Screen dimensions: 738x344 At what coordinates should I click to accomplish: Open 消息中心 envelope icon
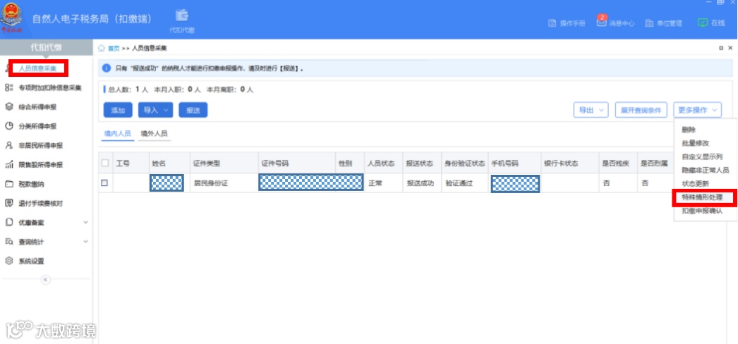point(602,23)
